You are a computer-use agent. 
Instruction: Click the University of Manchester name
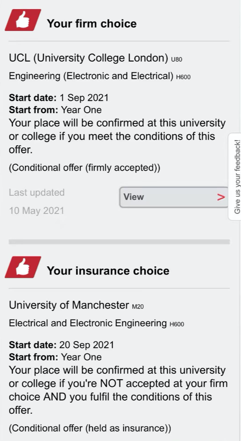(69, 305)
